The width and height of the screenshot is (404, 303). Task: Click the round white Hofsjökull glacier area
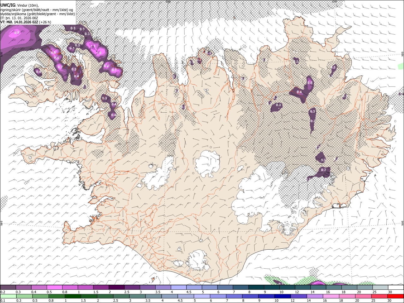(207, 163)
